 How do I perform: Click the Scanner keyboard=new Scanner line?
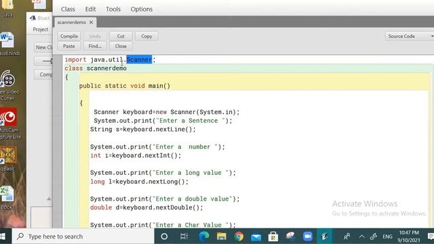[x=167, y=112]
